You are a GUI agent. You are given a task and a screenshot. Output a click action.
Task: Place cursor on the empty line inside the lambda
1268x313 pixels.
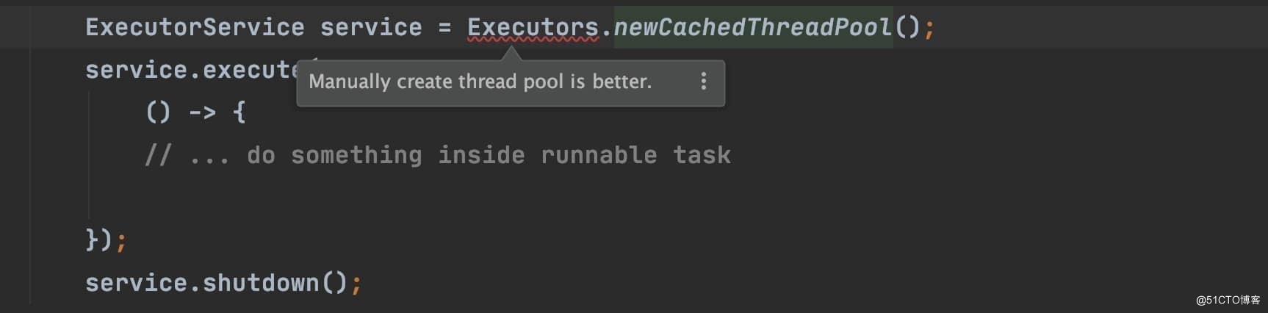[294, 197]
